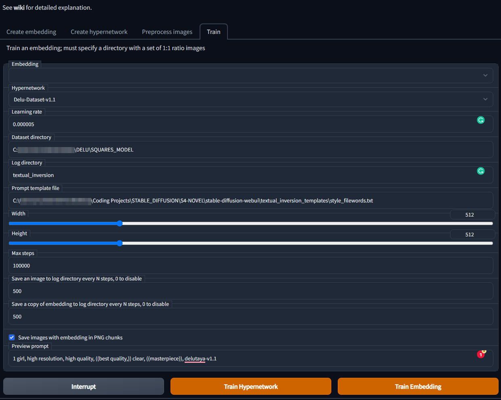Viewport: 501px width, 400px height.
Task: Open the Hypernetwork selector showing Delu-Dataset-v1.1
Action: click(x=250, y=99)
